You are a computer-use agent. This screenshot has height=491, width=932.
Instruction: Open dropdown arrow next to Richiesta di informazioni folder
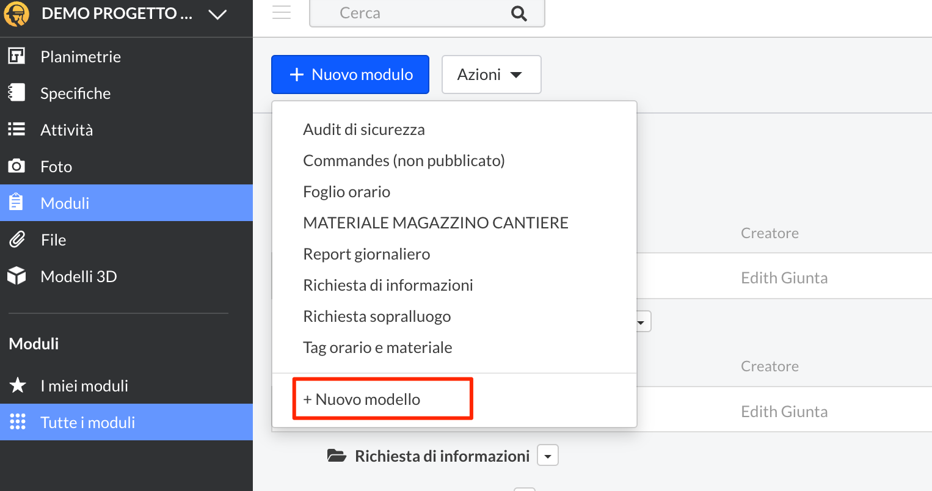pyautogui.click(x=548, y=456)
